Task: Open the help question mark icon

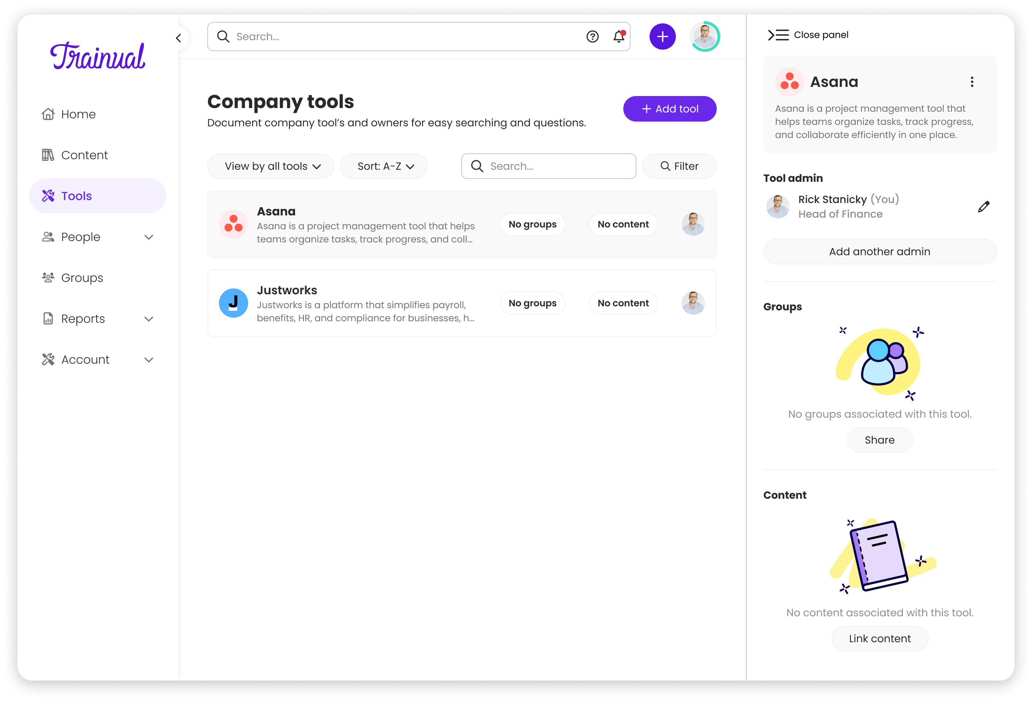Action: point(592,37)
